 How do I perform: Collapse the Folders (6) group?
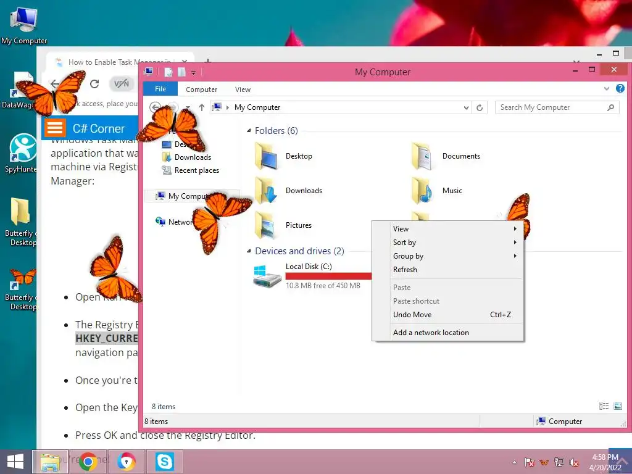tap(249, 131)
